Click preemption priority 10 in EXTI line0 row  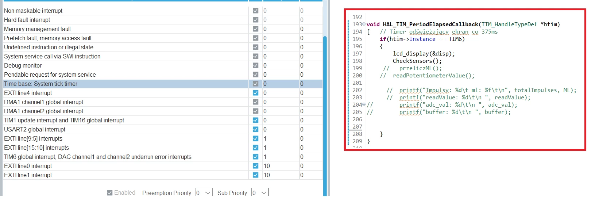coord(267,166)
